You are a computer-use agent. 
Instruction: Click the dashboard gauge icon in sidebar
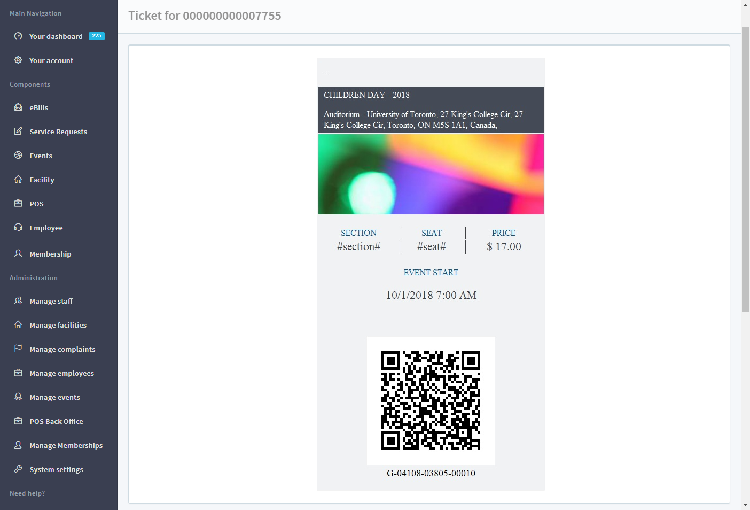tap(18, 36)
